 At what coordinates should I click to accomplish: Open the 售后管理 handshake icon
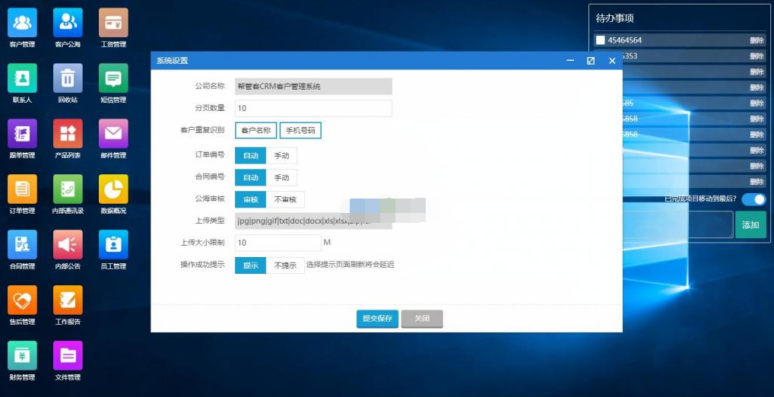[x=22, y=300]
